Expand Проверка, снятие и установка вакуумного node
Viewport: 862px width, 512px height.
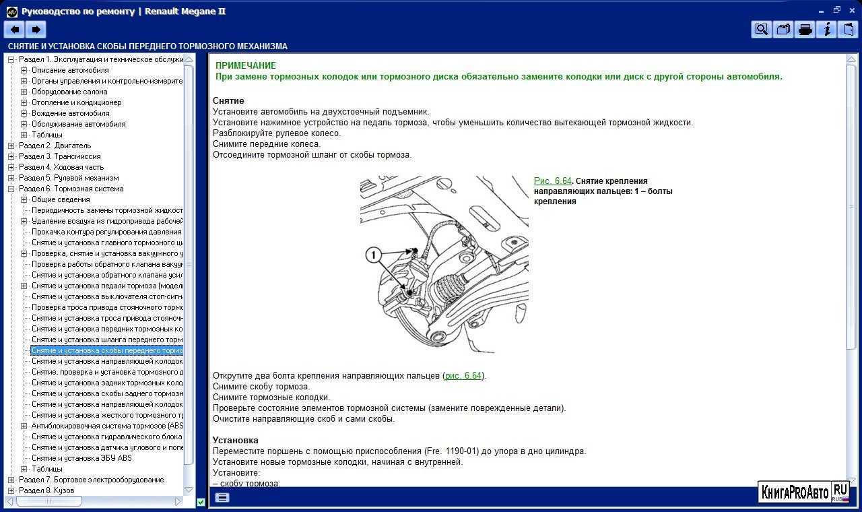click(x=24, y=253)
